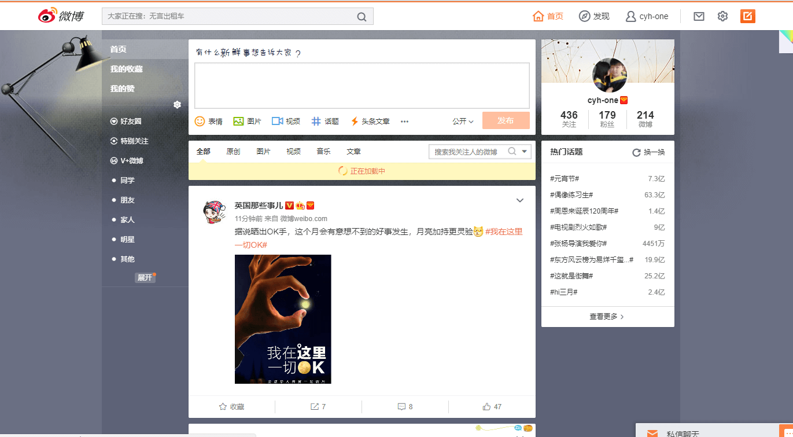Open comments with count 8
The width and height of the screenshot is (793, 437).
(x=405, y=407)
